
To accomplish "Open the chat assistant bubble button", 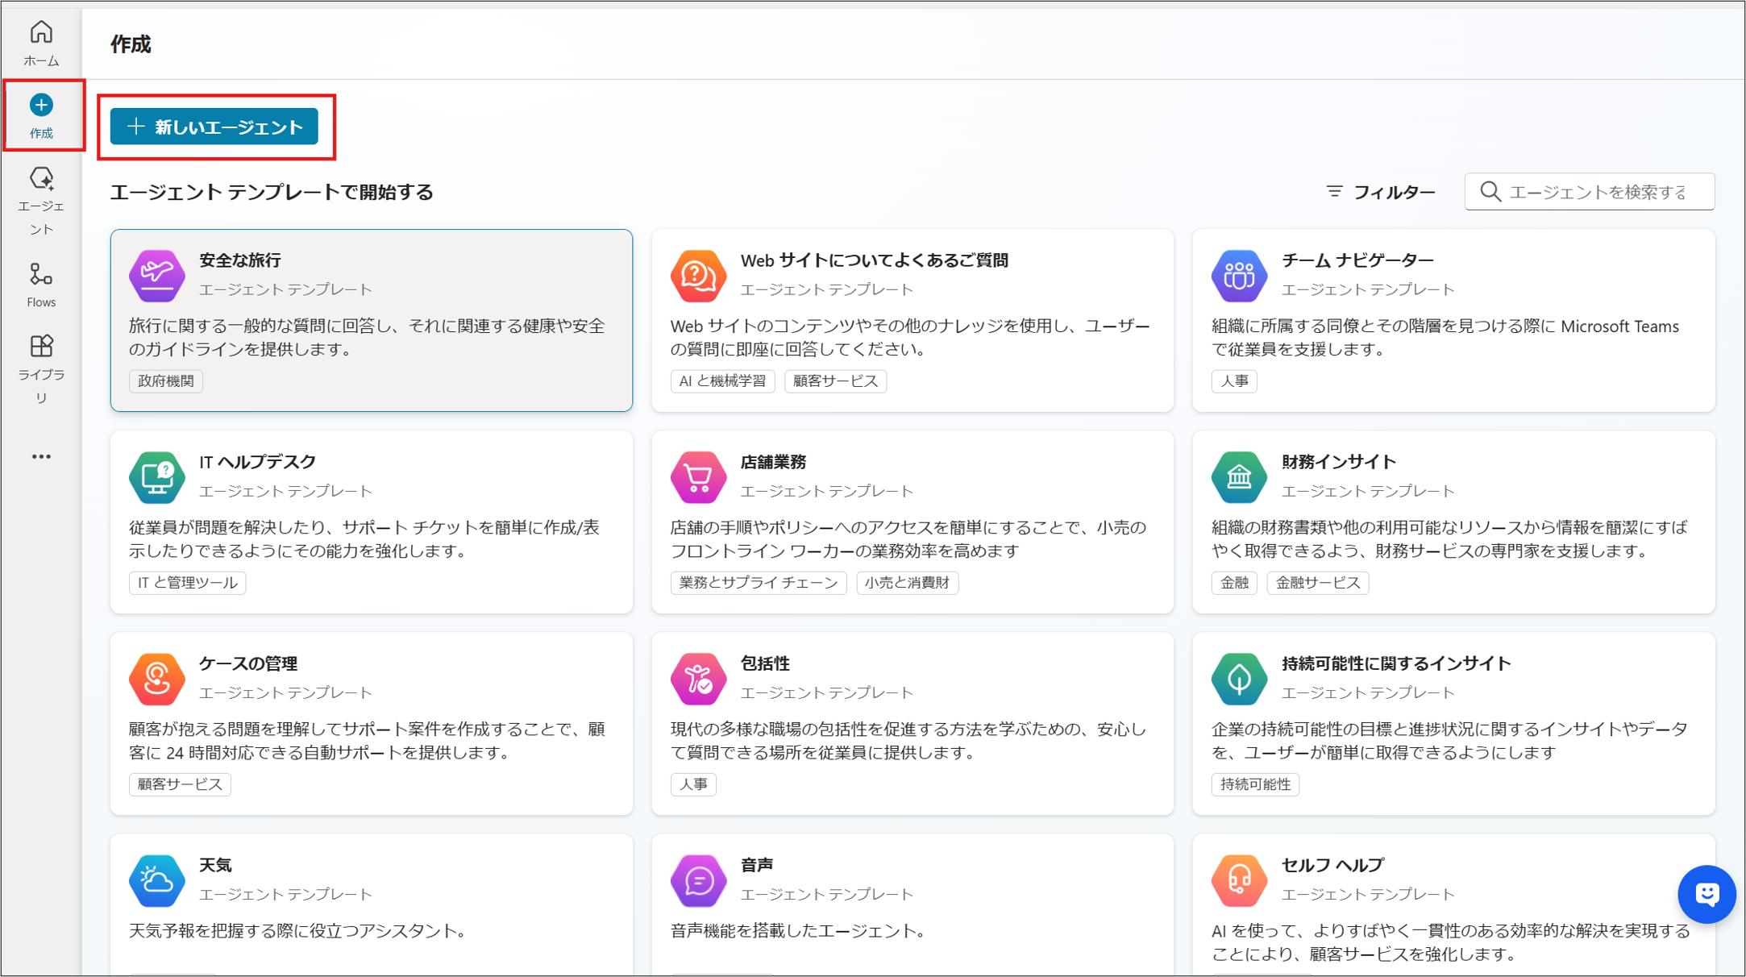I will [x=1707, y=894].
